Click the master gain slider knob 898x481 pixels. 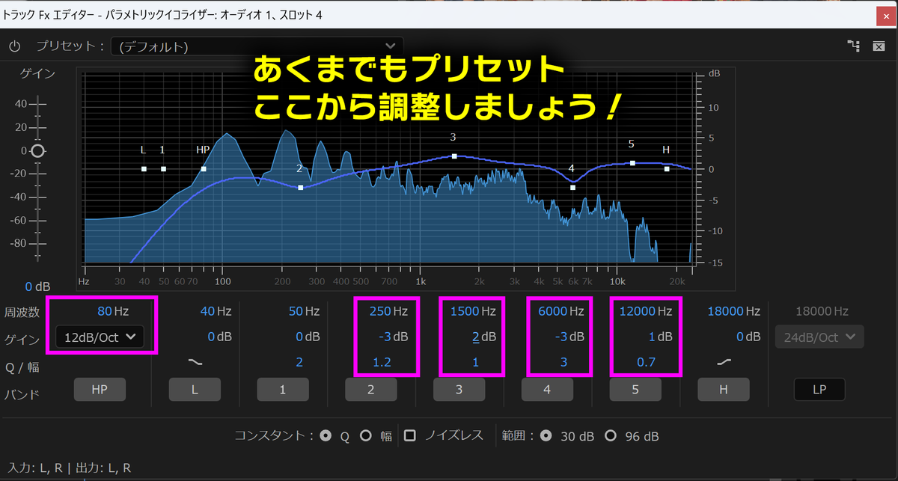37,150
